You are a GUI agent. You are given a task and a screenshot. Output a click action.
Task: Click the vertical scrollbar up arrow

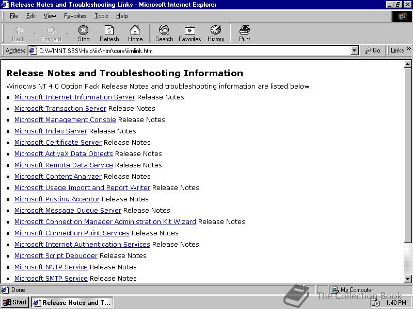click(407, 64)
